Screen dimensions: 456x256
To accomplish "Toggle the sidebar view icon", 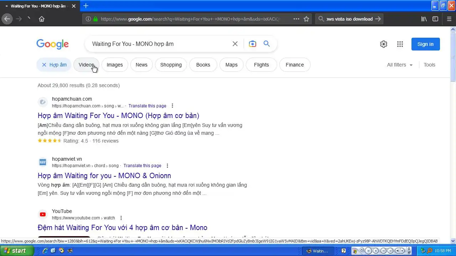I will [435, 19].
